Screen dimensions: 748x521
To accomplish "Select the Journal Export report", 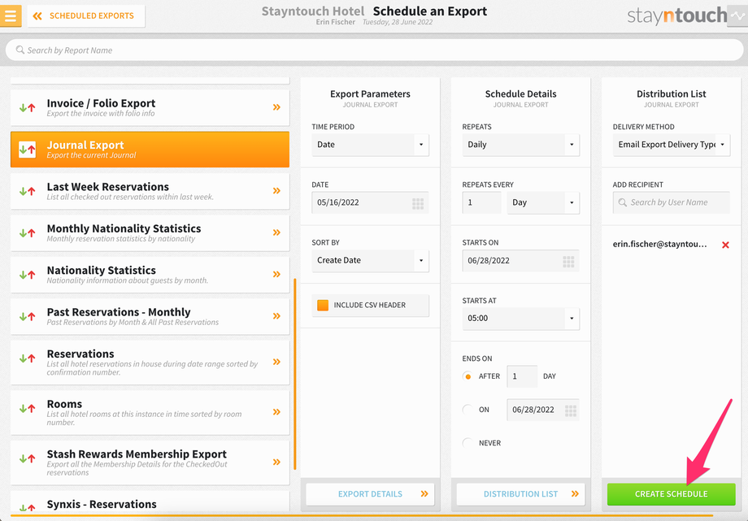I will [150, 150].
